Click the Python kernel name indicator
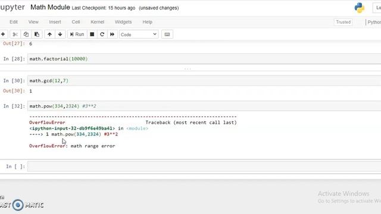Screen dimensions: 381x214 pos(374,22)
